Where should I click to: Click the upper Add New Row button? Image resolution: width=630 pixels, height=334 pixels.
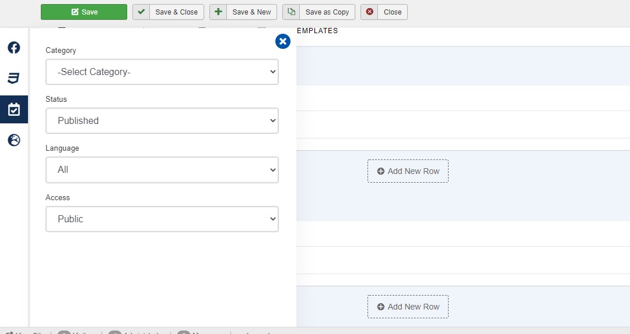(408, 171)
